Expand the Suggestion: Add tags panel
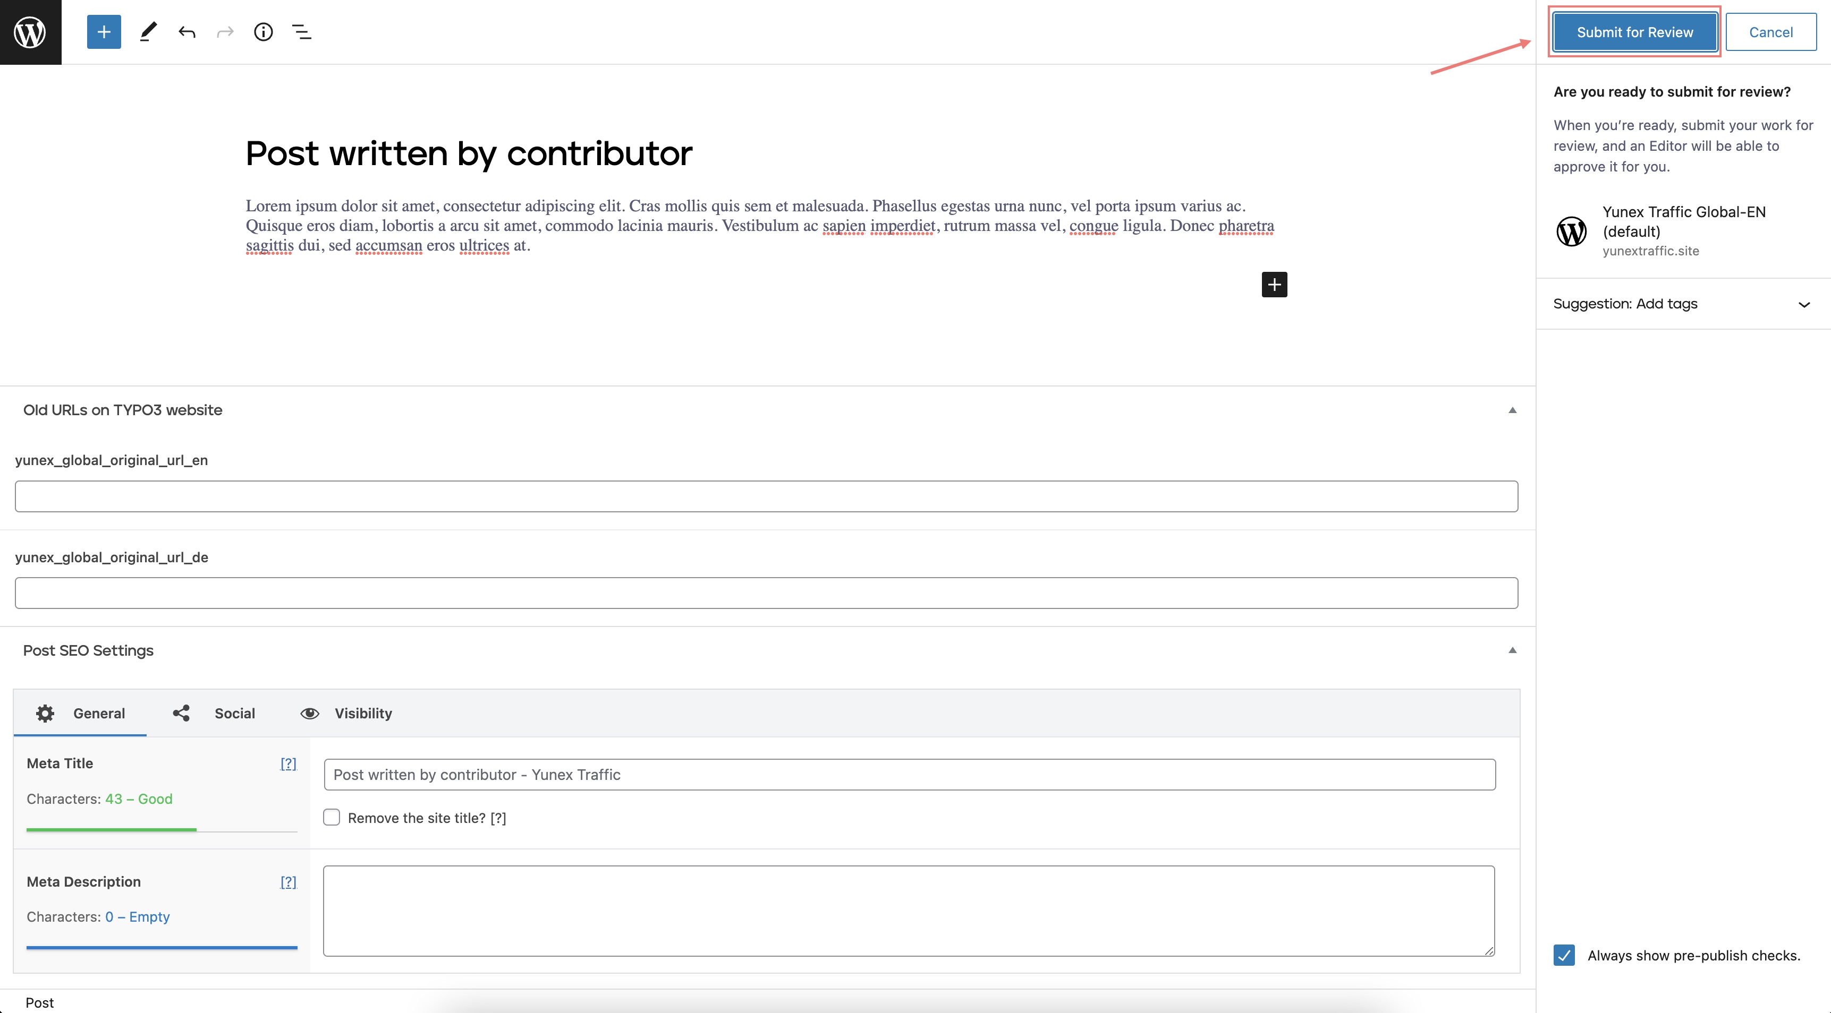Screen dimensions: 1831x1013 pyautogui.click(x=1682, y=304)
